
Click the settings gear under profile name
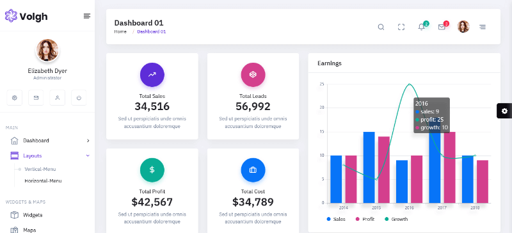[14, 98]
